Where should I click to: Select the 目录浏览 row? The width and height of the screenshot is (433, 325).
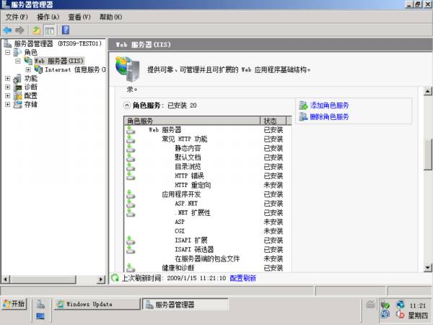click(208, 166)
